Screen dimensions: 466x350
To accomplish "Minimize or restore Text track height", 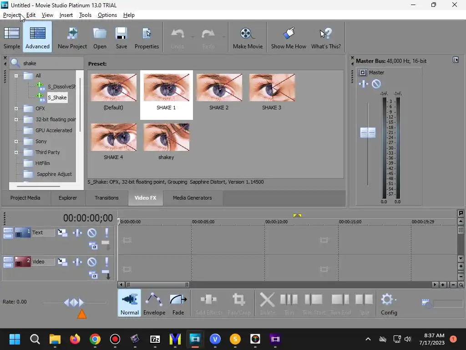I will coord(8,233).
